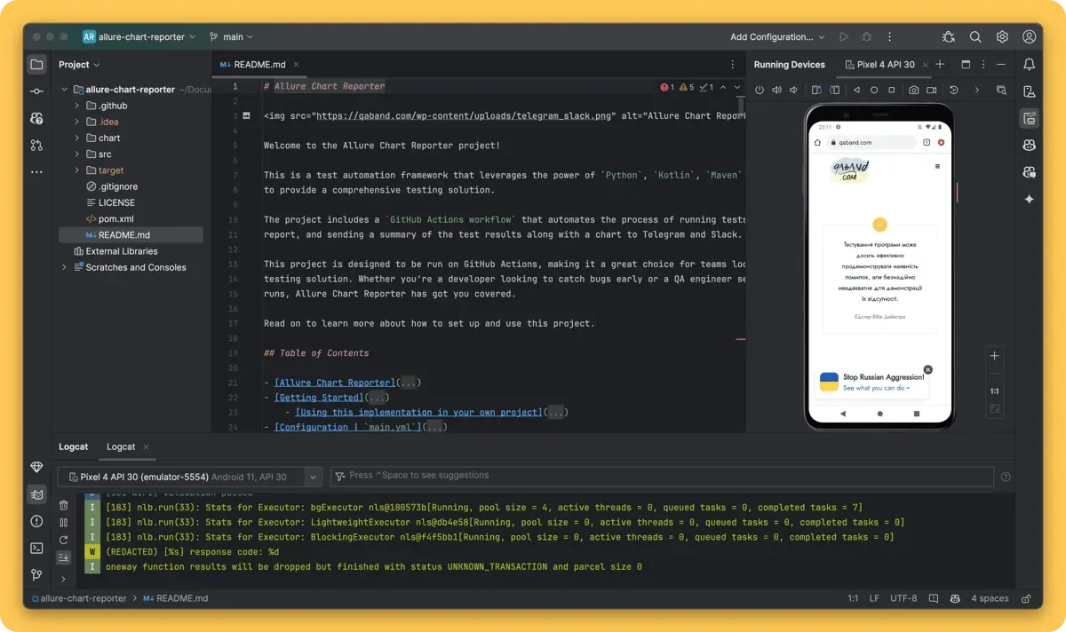
Task: Open the main branch dropdown
Action: pos(231,37)
